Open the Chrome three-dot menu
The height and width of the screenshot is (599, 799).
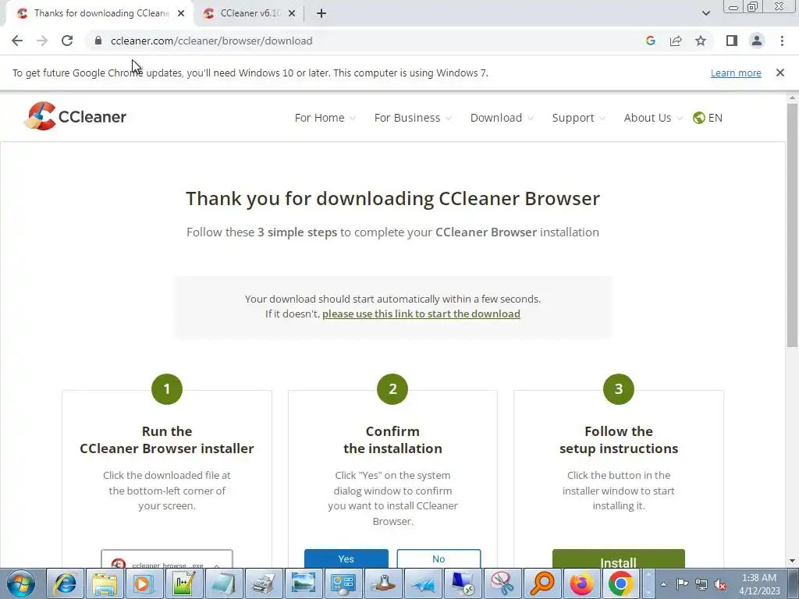point(782,41)
